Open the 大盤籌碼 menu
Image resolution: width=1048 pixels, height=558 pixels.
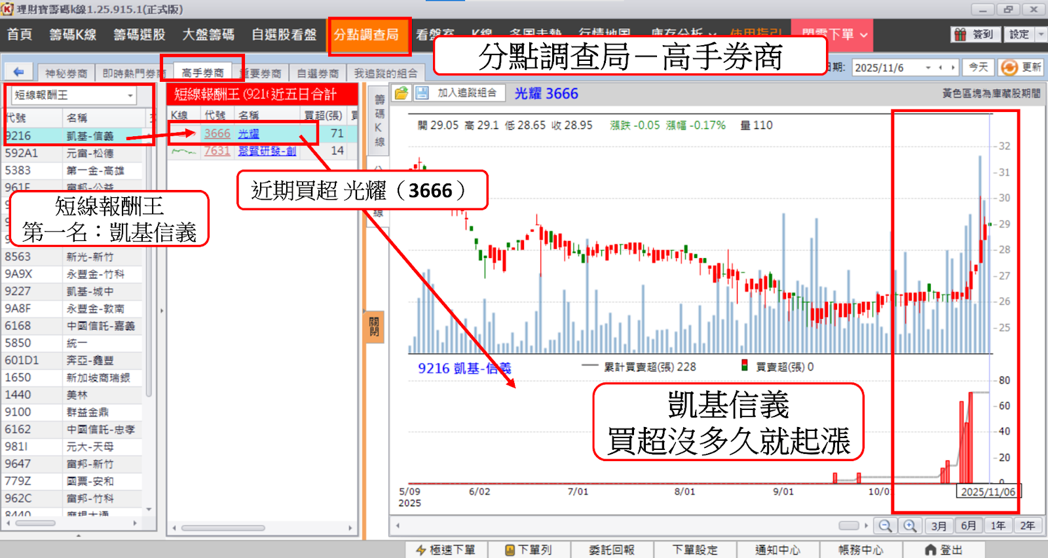pyautogui.click(x=208, y=35)
